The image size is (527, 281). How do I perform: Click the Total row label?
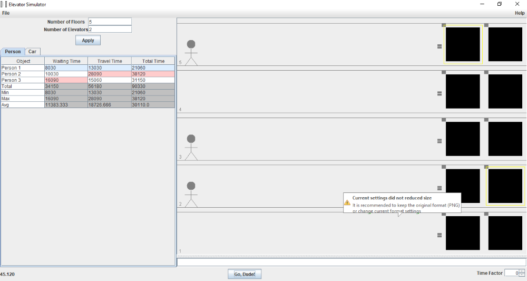click(23, 86)
